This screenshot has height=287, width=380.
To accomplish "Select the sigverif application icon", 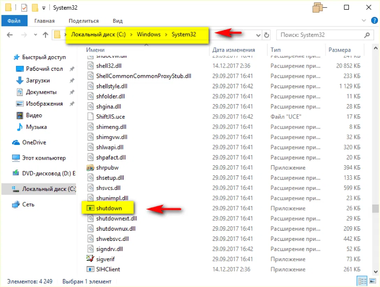I will pyautogui.click(x=90, y=259).
